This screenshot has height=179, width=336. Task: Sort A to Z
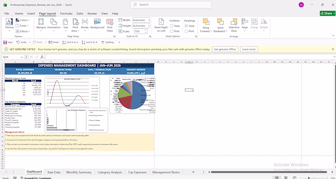pyautogui.click(x=70, y=42)
